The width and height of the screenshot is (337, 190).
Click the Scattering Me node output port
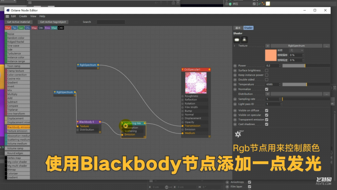tap(144, 123)
